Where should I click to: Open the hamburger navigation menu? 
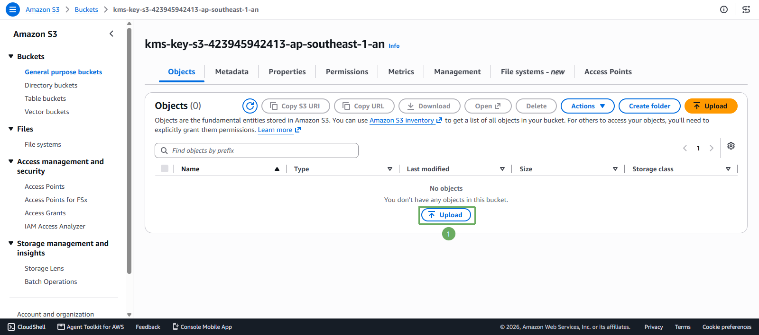click(x=13, y=9)
